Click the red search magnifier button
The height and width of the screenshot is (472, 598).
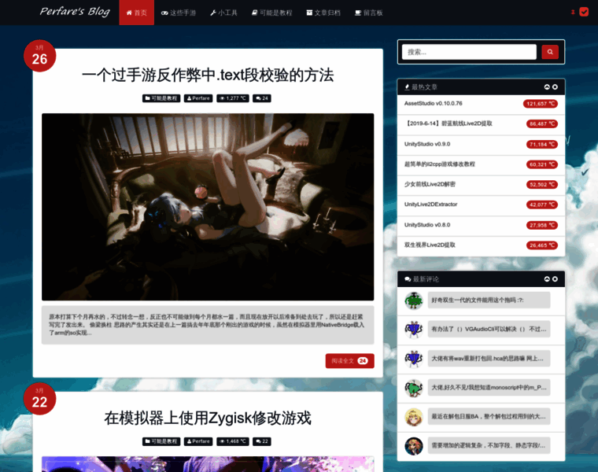pyautogui.click(x=550, y=52)
